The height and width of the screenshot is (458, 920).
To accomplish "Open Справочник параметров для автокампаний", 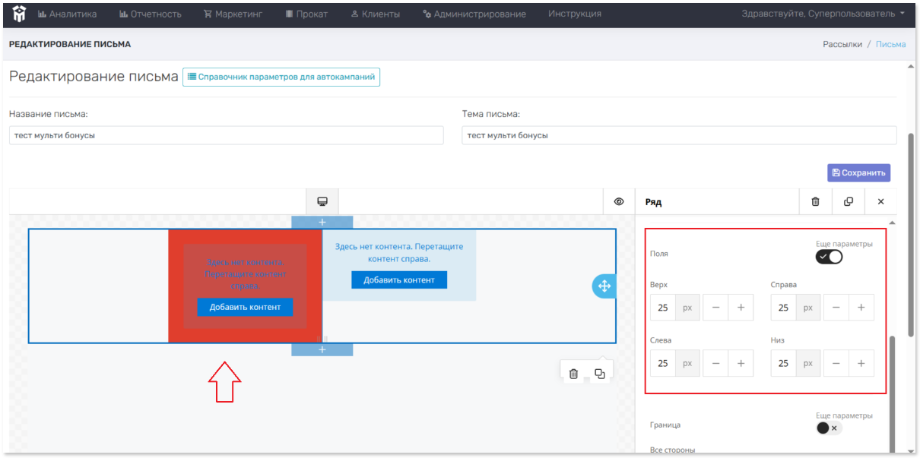I will click(x=281, y=77).
